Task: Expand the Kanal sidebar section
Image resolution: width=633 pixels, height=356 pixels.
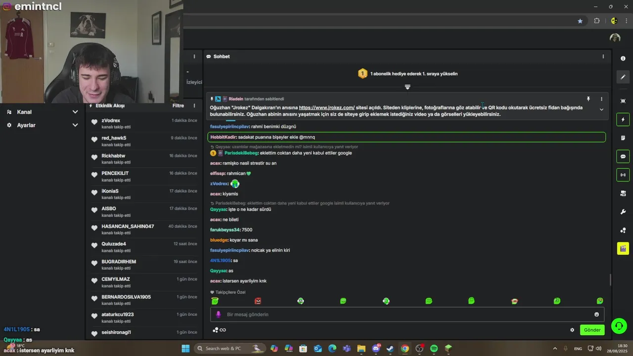Action: (x=42, y=112)
